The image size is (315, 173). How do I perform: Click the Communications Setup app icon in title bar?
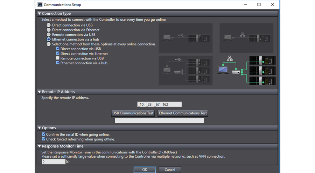click(x=40, y=5)
